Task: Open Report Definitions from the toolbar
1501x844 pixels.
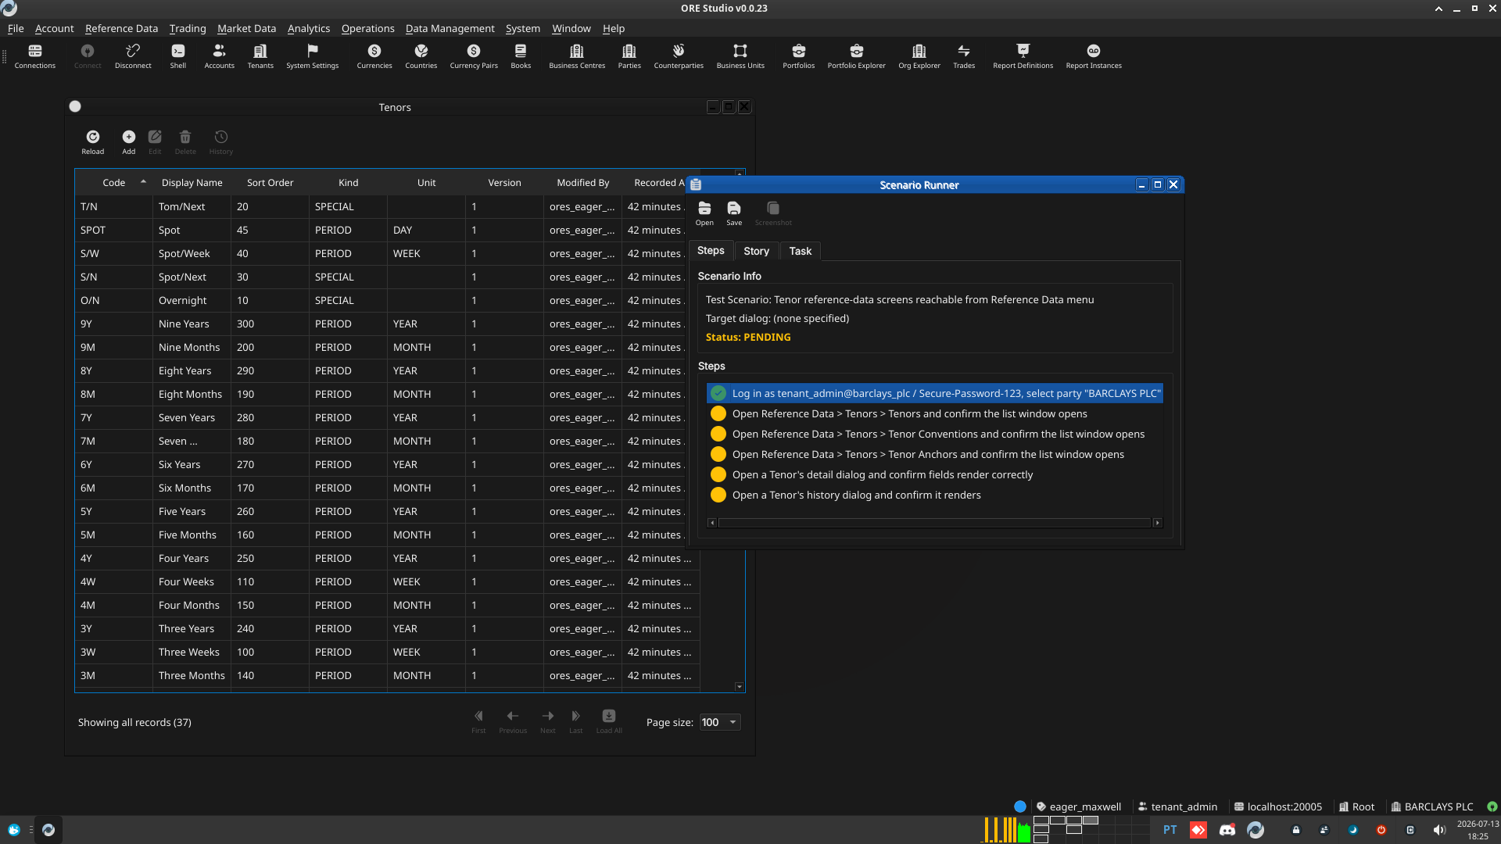Action: 1023,55
